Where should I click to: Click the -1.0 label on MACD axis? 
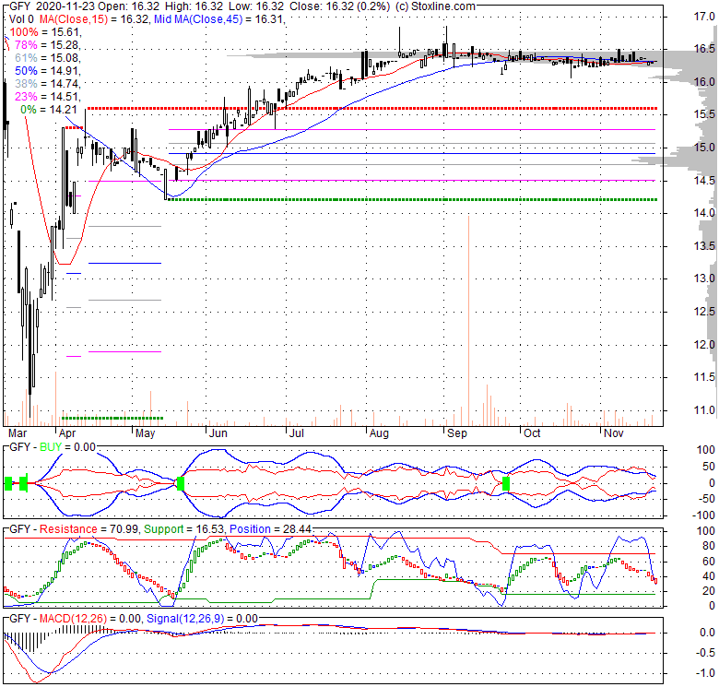[706, 673]
